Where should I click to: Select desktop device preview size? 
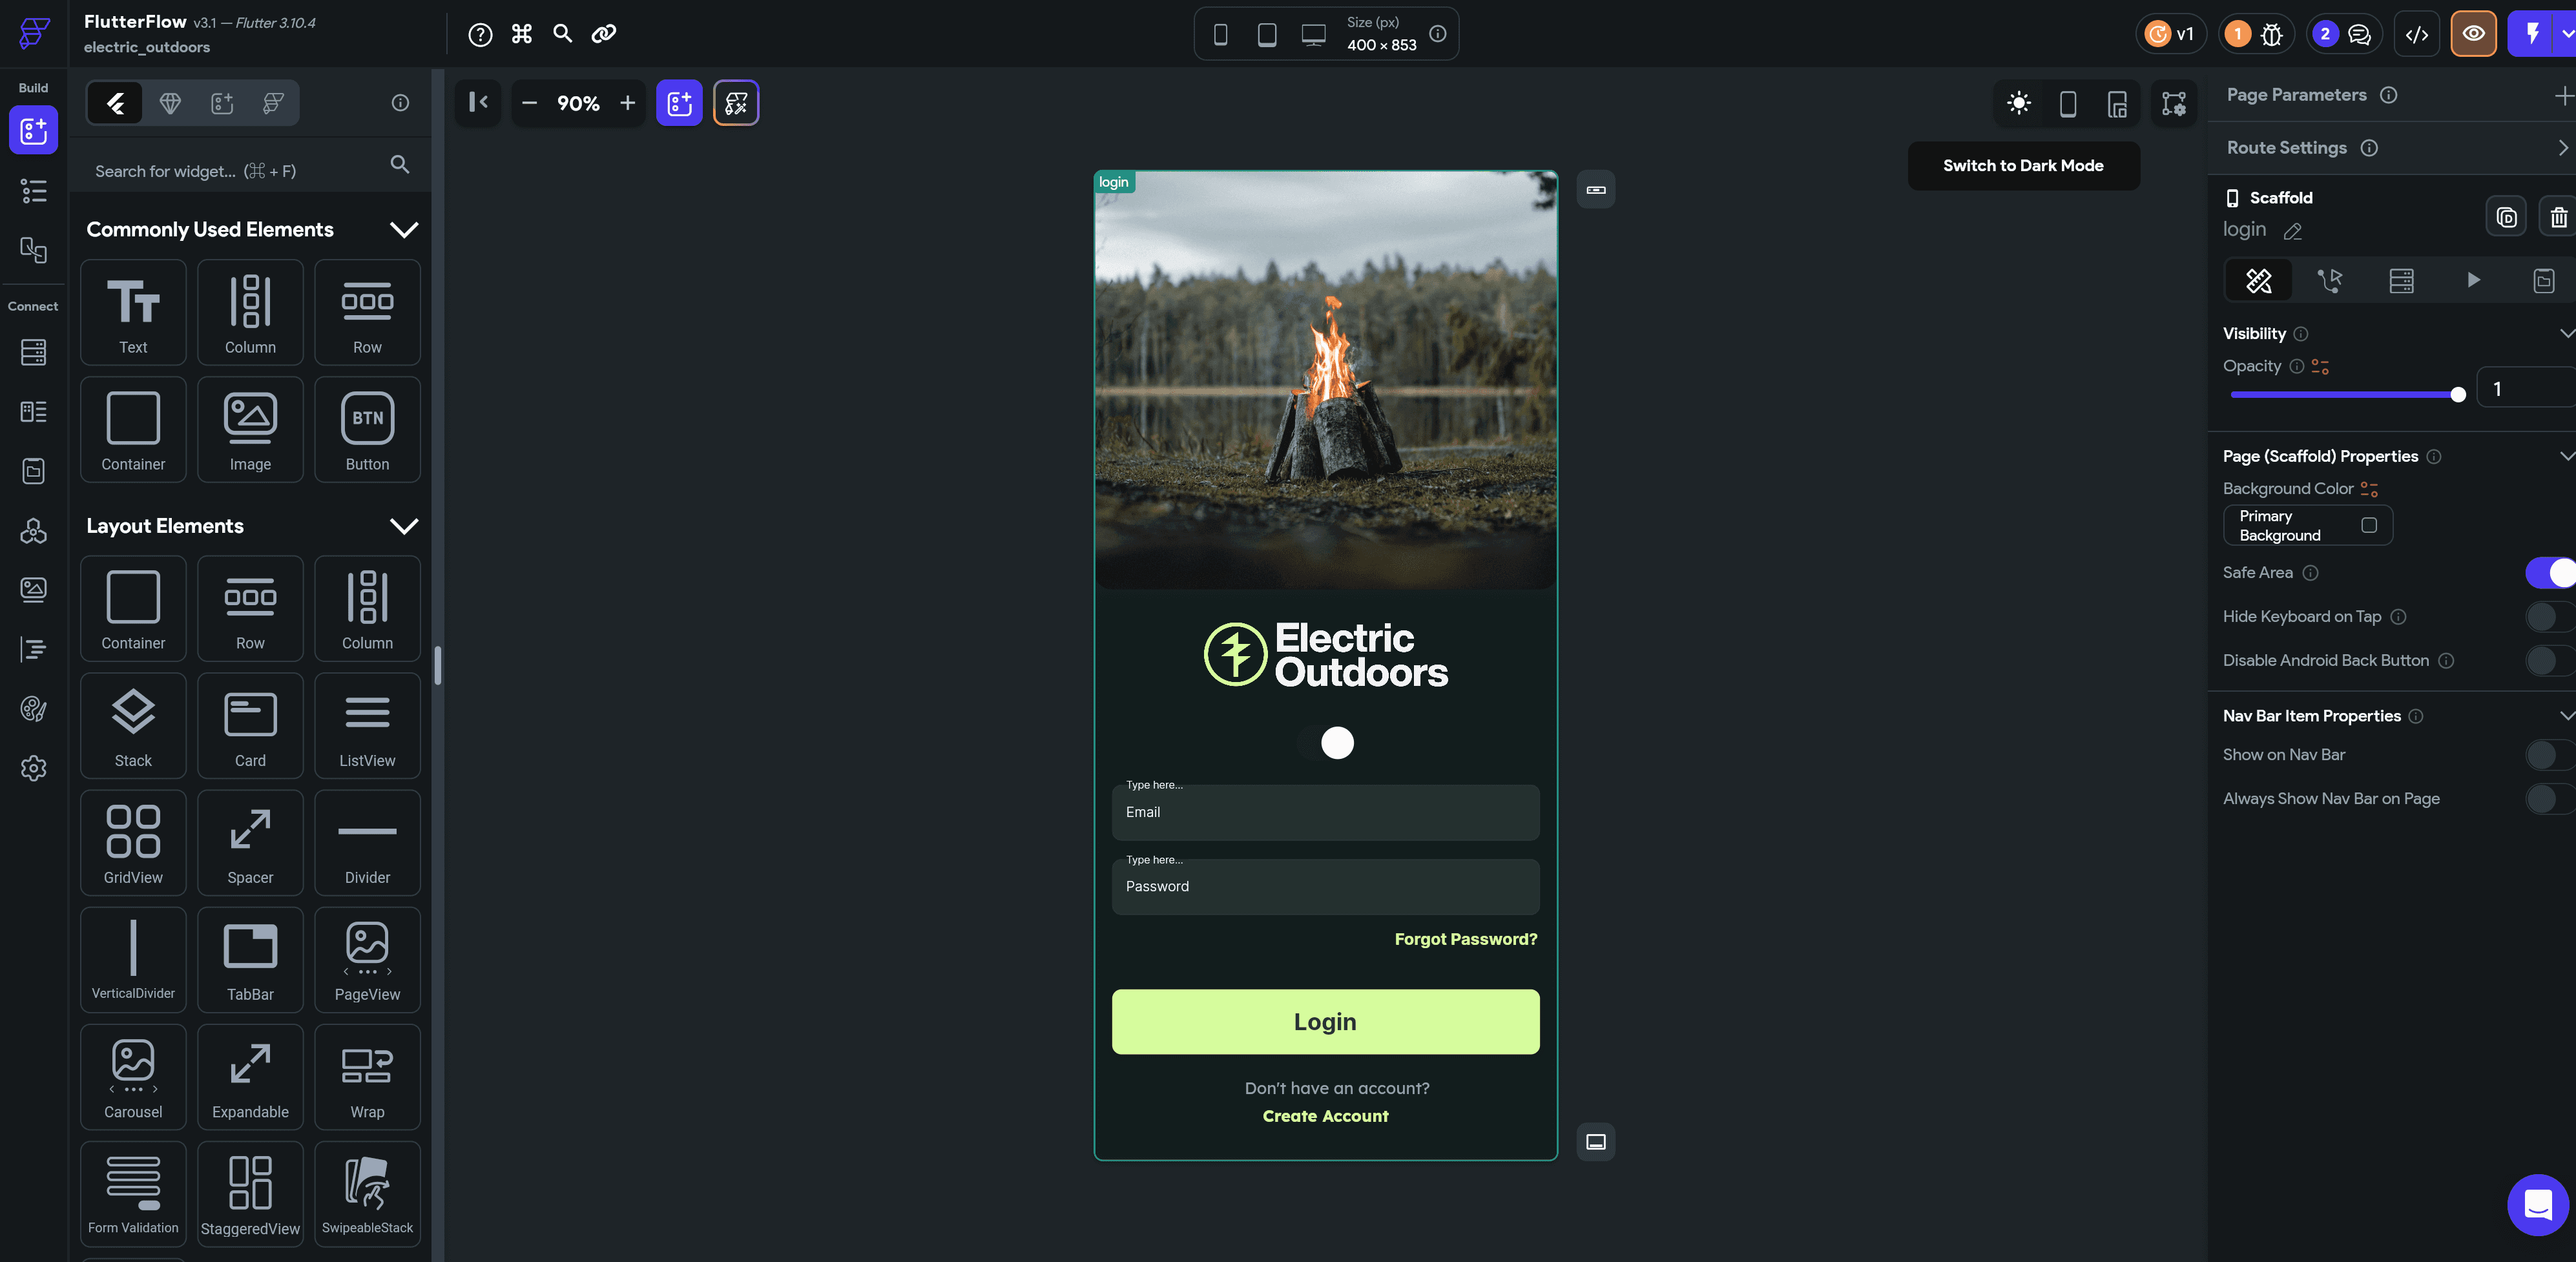[x=1313, y=35]
